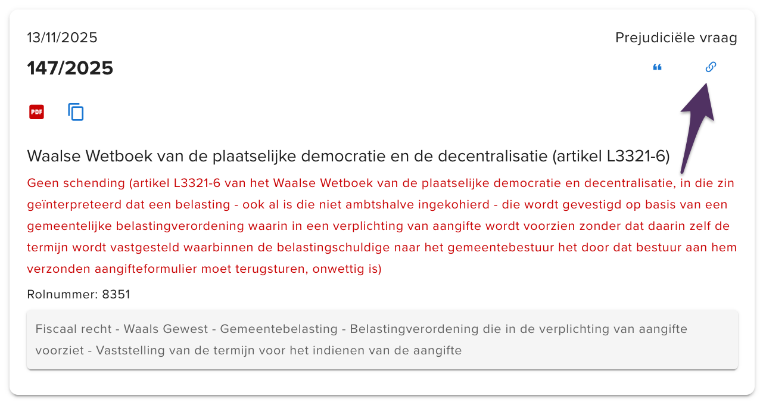Screen dimensions: 763x405
Task: Select the Prejudiciële vraag label
Action: click(x=676, y=37)
